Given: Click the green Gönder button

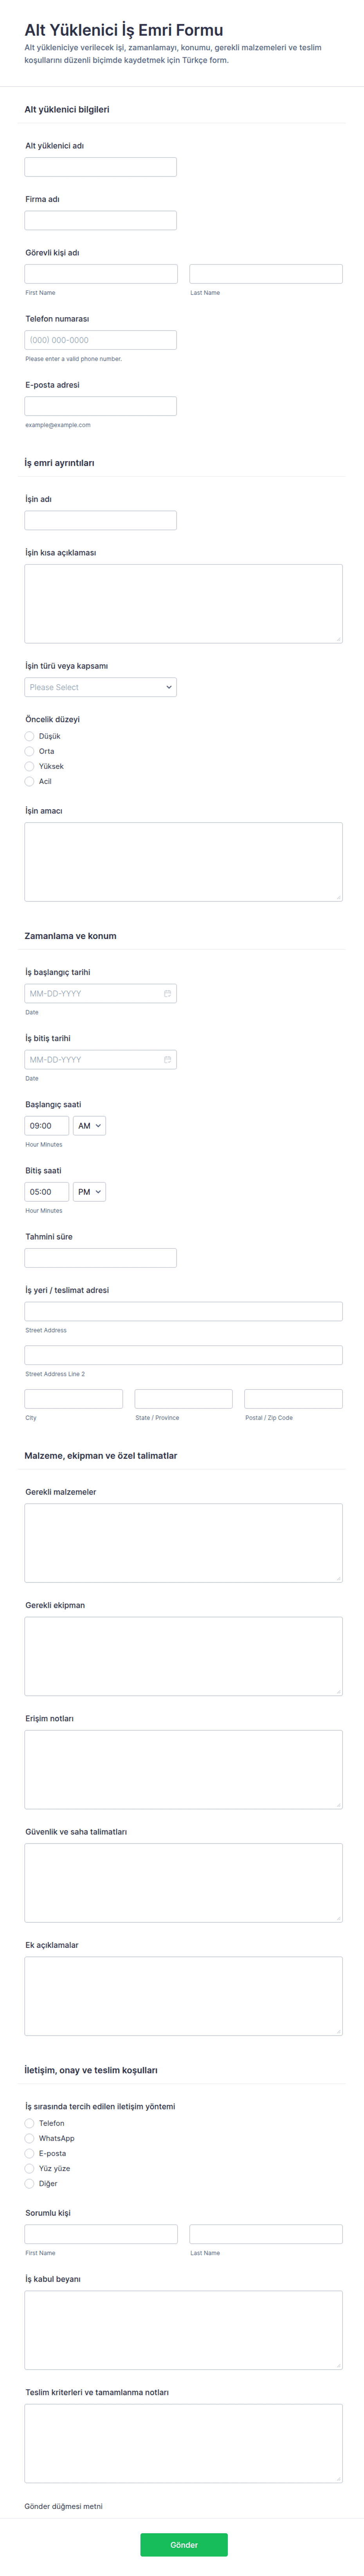Looking at the screenshot, I should 184,2544.
